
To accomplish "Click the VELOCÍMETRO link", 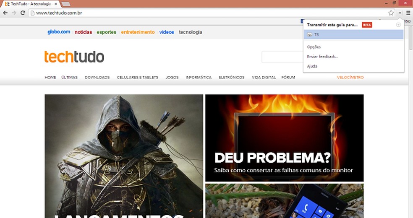I will (x=350, y=77).
